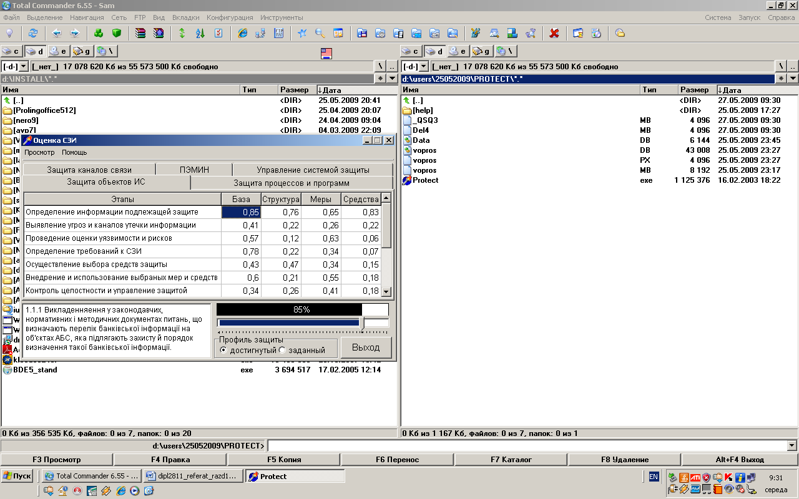Open Internet Explorer from the toolbar
The width and height of the screenshot is (799, 499).
pyautogui.click(x=242, y=33)
